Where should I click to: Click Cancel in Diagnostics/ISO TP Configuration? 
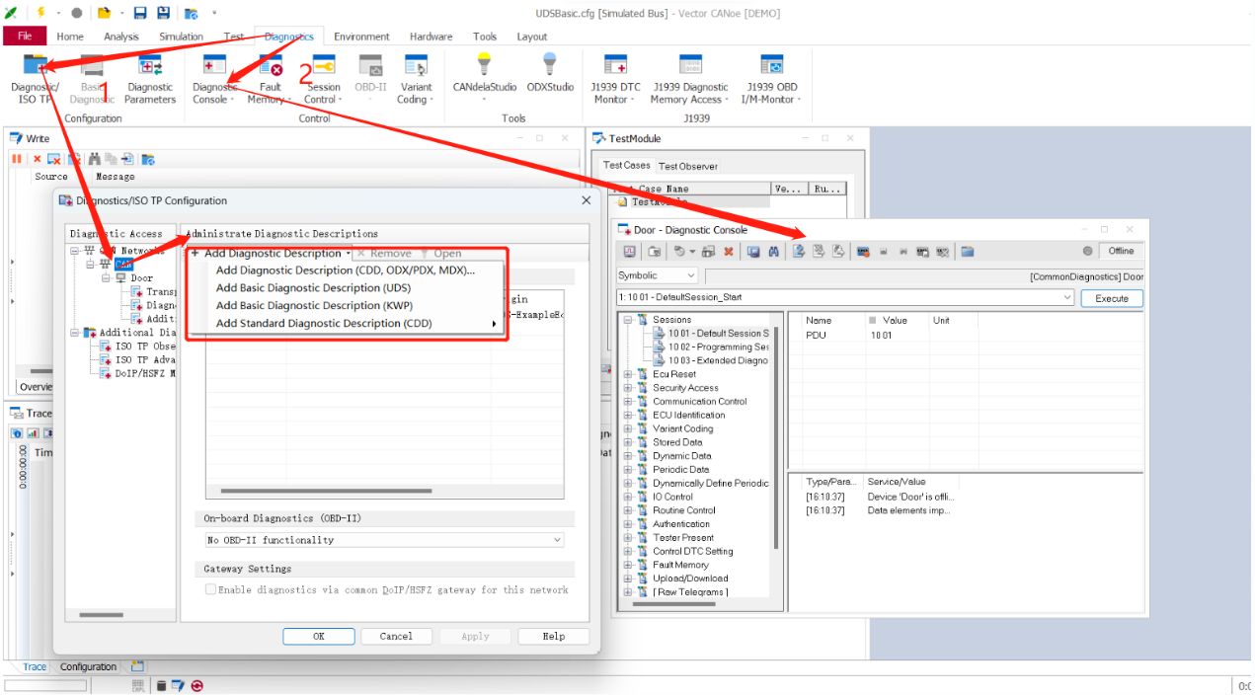(x=396, y=637)
